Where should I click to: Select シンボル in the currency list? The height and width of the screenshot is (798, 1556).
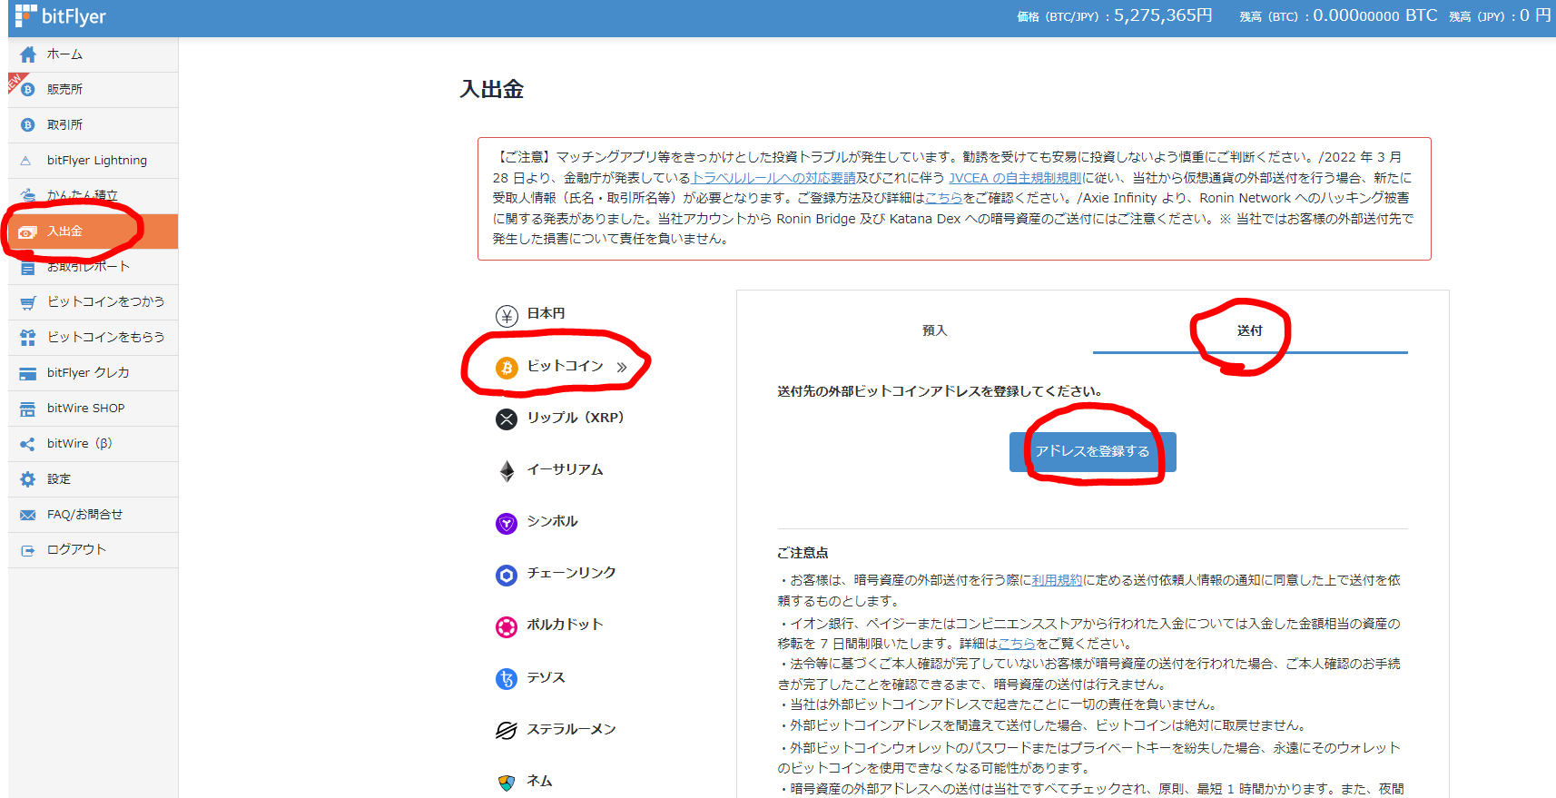tap(552, 521)
